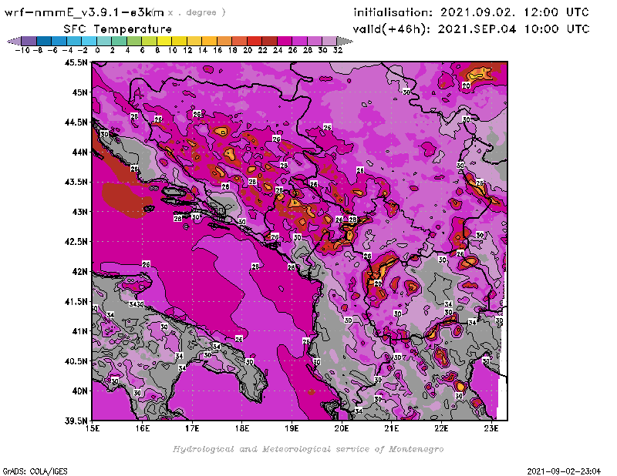The width and height of the screenshot is (617, 476).
Task: Click 'Hydrological and Meteorological service of Montenegro' caption
Action: (308, 449)
